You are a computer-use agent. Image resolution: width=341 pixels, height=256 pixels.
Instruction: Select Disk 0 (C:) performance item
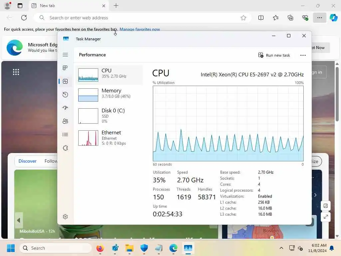point(109,116)
